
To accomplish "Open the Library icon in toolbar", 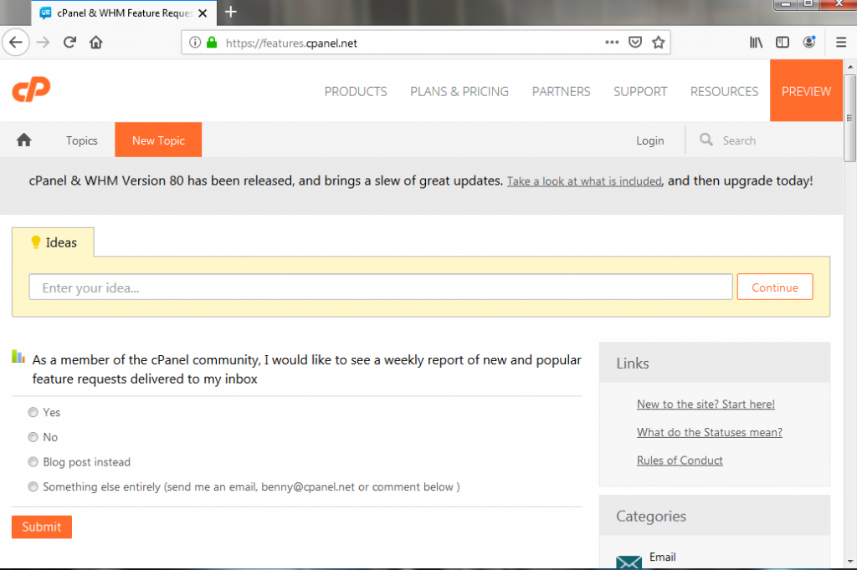I will point(756,42).
